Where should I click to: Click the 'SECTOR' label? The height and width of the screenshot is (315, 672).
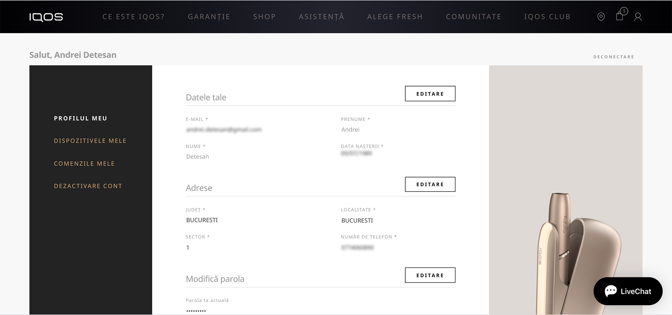[x=197, y=237]
